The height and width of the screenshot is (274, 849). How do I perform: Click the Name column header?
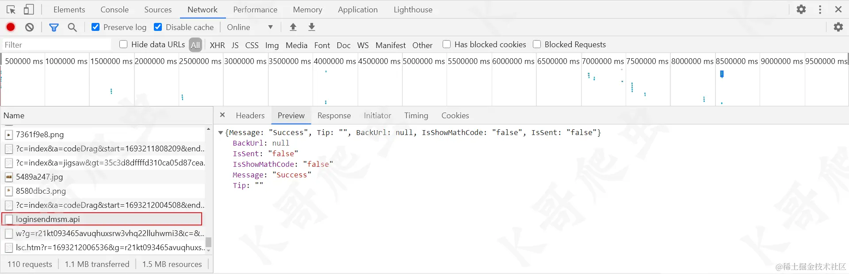(107, 116)
